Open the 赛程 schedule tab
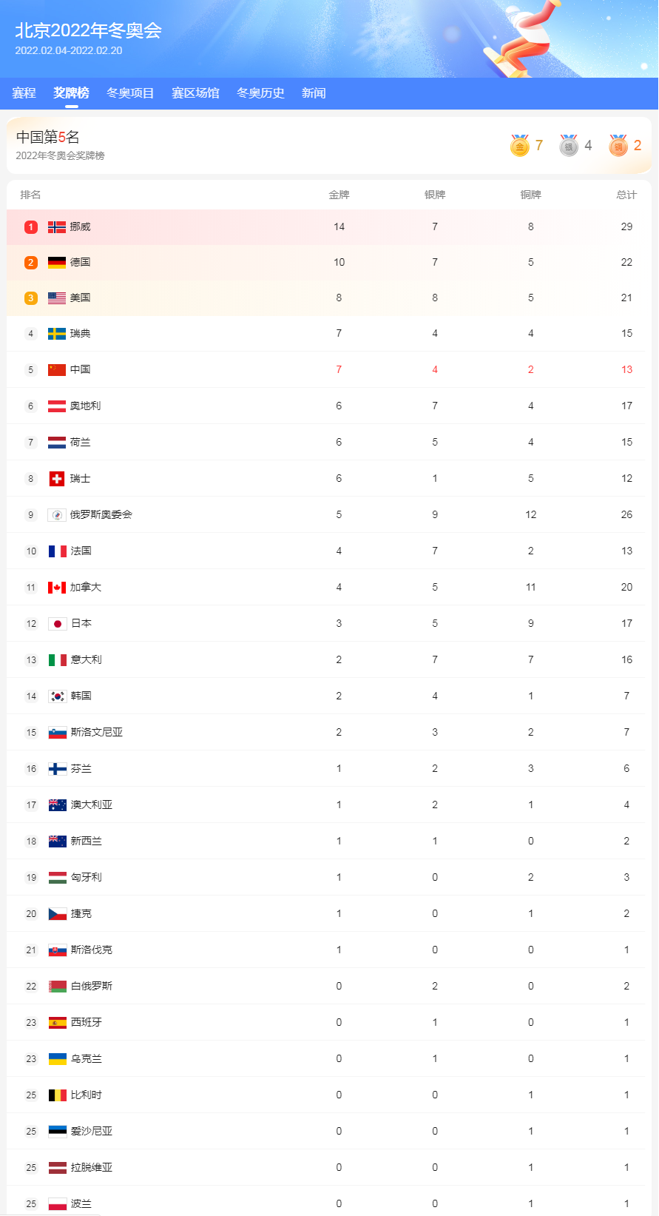 24,93
